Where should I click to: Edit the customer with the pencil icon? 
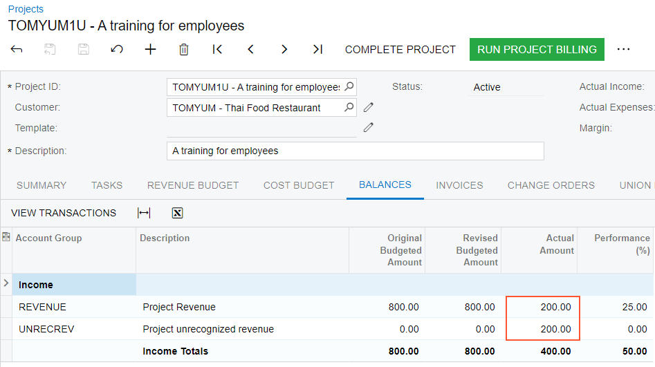pos(369,107)
